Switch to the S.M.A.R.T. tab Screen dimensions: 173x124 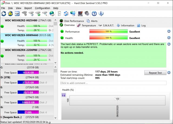click(x=106, y=25)
